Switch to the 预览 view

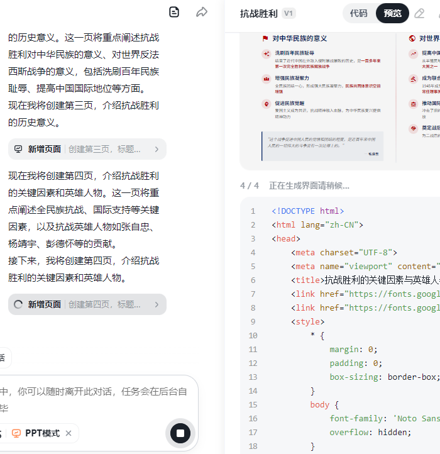click(x=392, y=13)
